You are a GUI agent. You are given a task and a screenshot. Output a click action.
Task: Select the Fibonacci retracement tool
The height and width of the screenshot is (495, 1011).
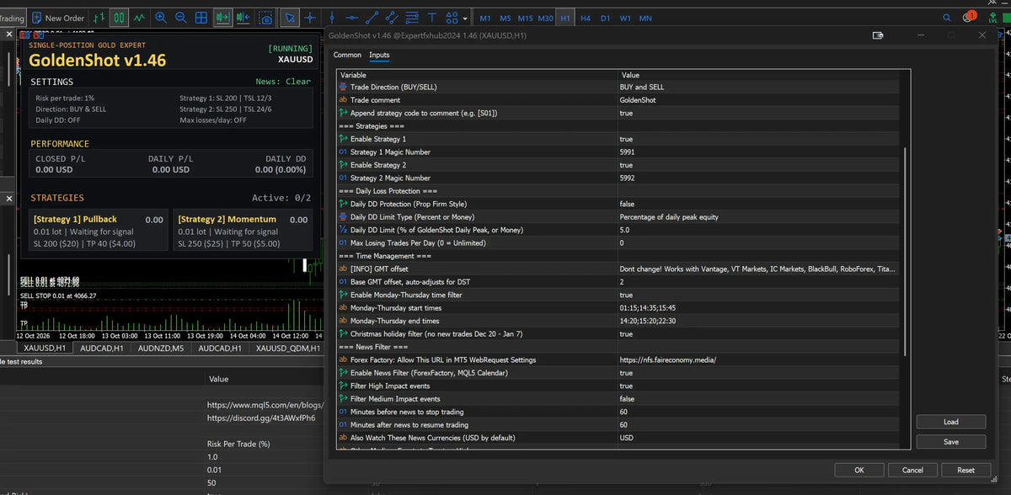point(412,17)
